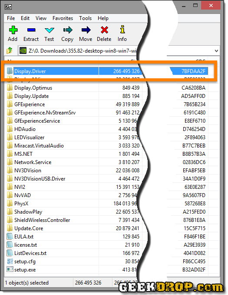Go up one folder level icon

[x=10, y=50]
